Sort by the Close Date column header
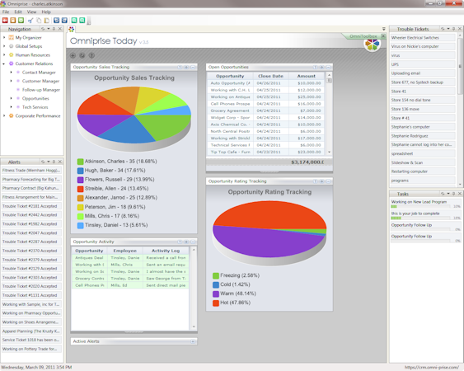 tap(270, 76)
